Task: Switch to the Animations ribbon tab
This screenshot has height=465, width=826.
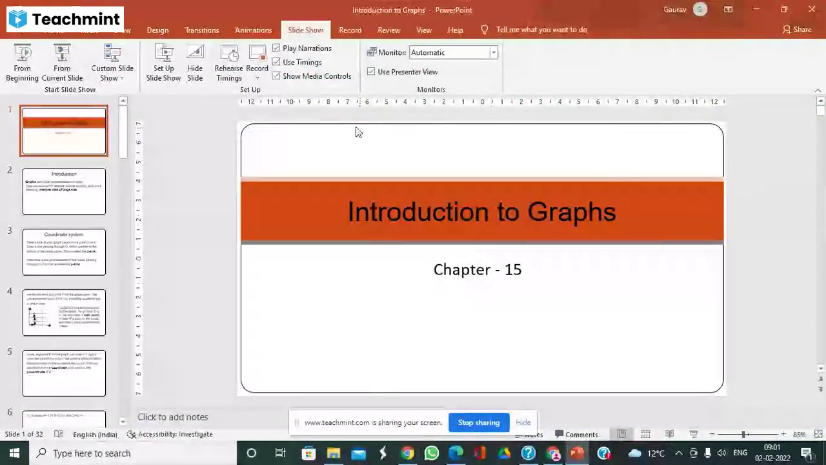Action: coord(253,30)
